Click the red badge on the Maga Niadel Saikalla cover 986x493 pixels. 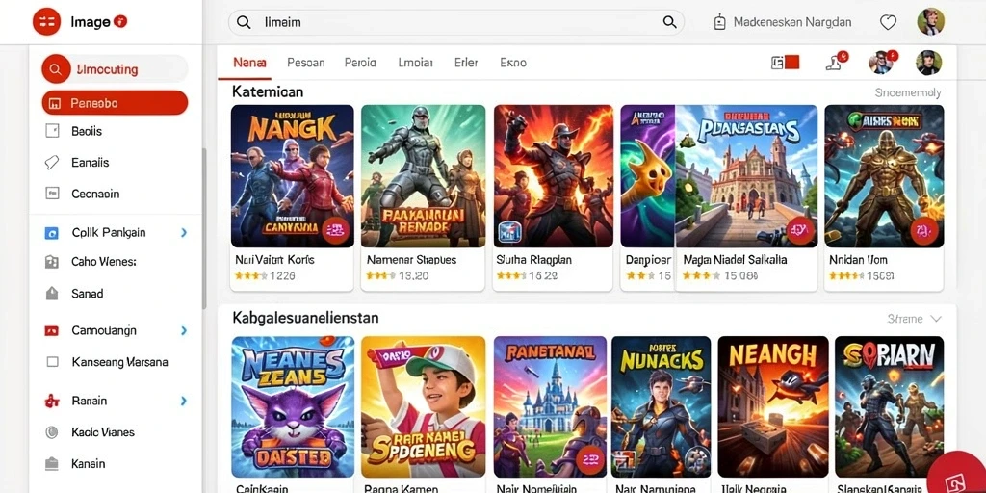[x=800, y=230]
